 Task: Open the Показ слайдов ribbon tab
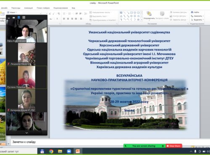[43, 8]
